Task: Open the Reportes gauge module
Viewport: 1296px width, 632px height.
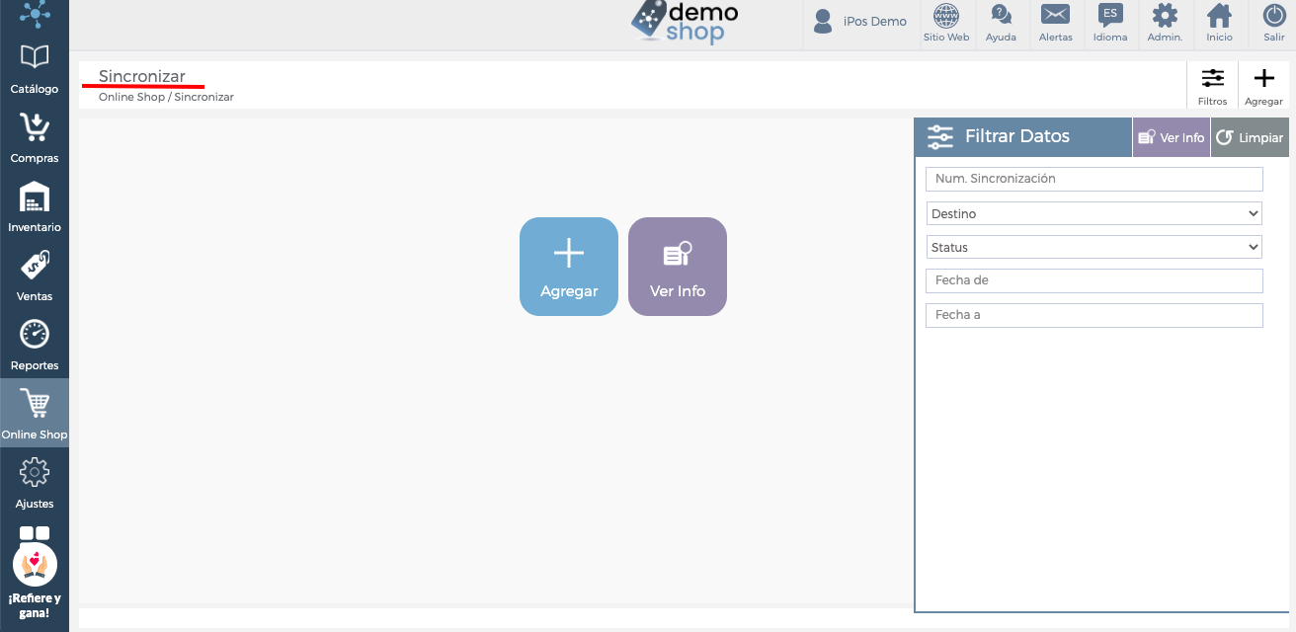Action: pos(35,344)
